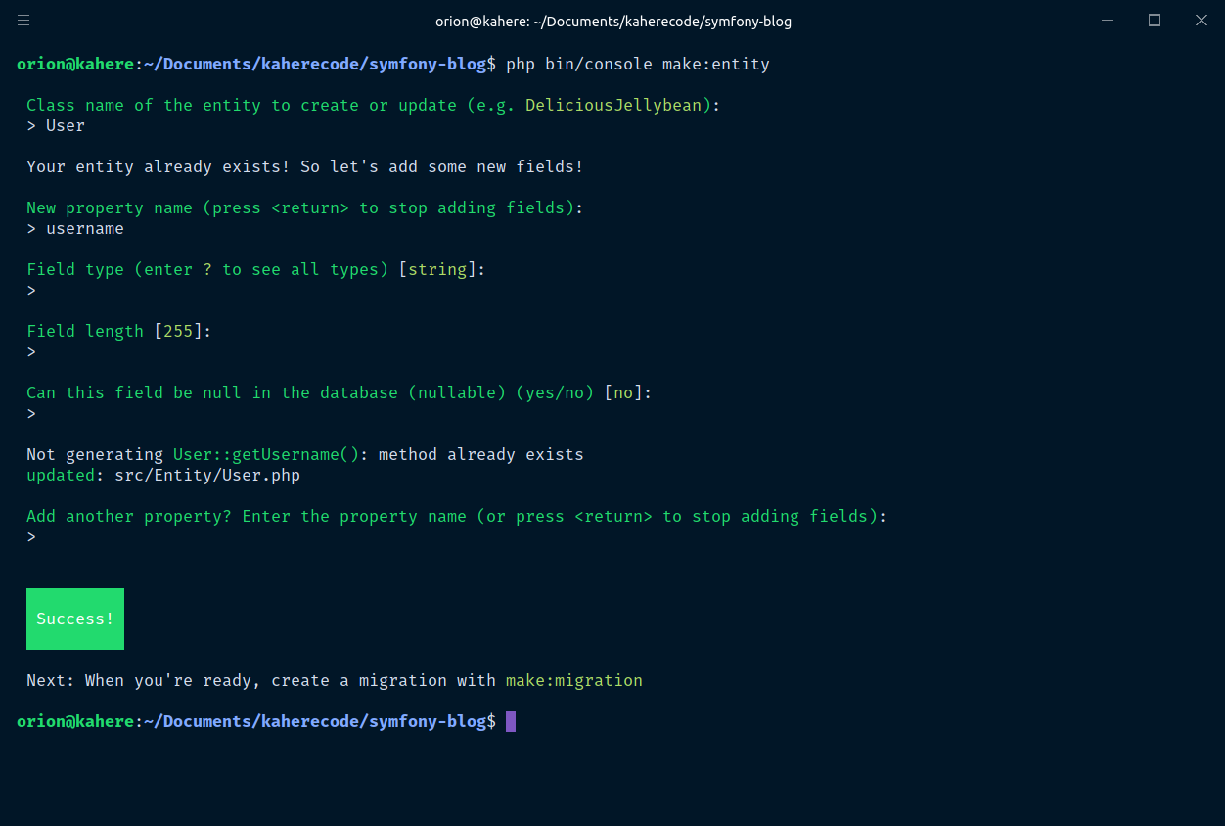Click the purple cursor block at the prompt
Screen dimensions: 1225x826
click(511, 722)
